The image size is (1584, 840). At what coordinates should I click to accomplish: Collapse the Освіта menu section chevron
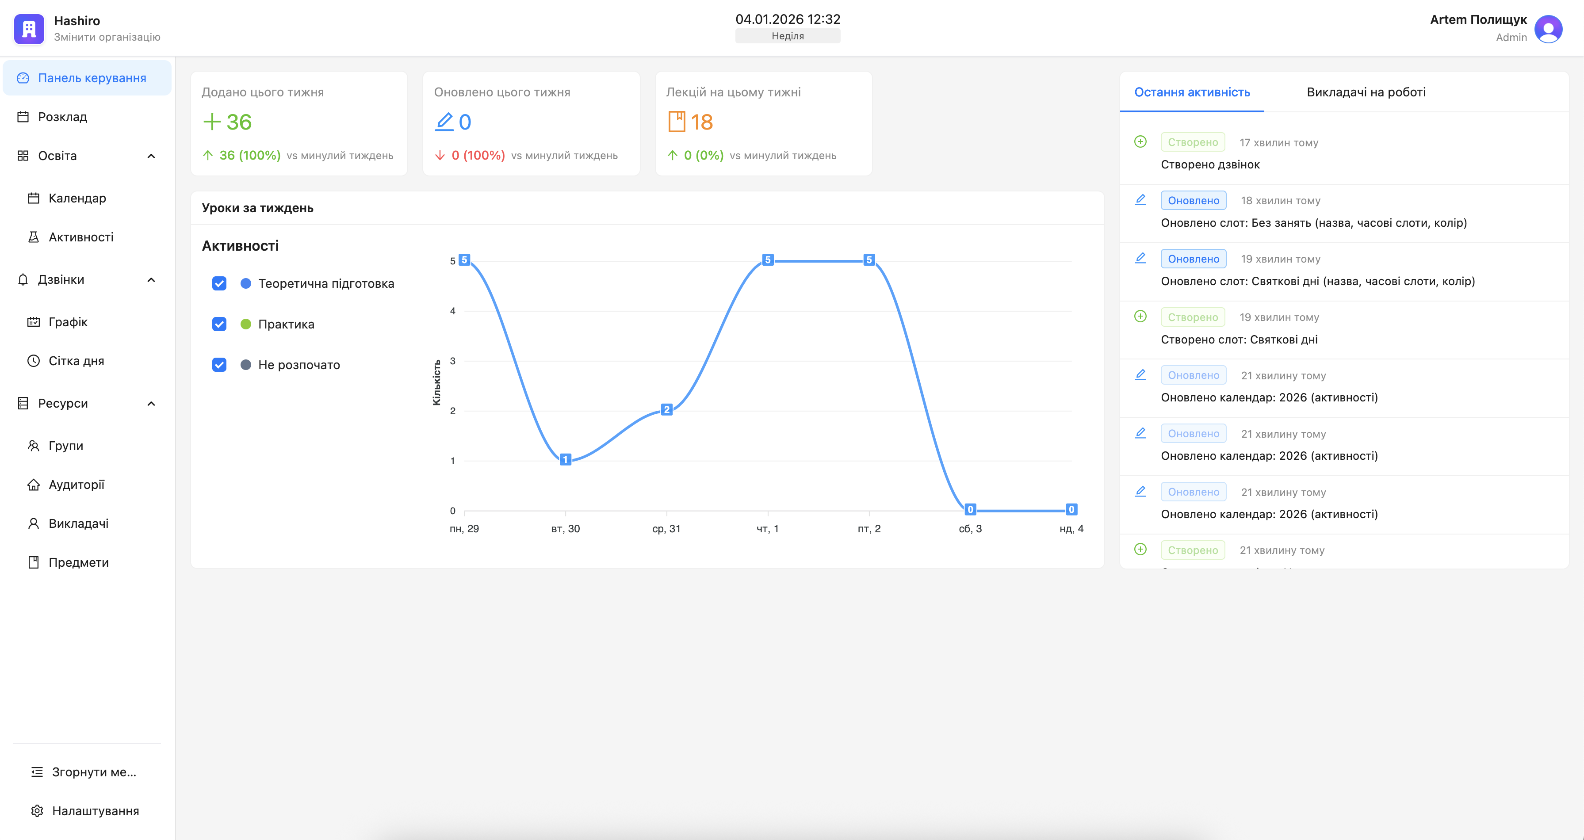151,156
